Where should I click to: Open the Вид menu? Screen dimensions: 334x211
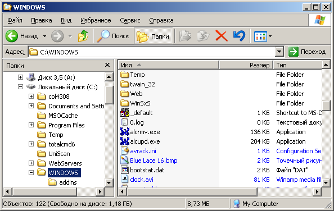[66, 20]
